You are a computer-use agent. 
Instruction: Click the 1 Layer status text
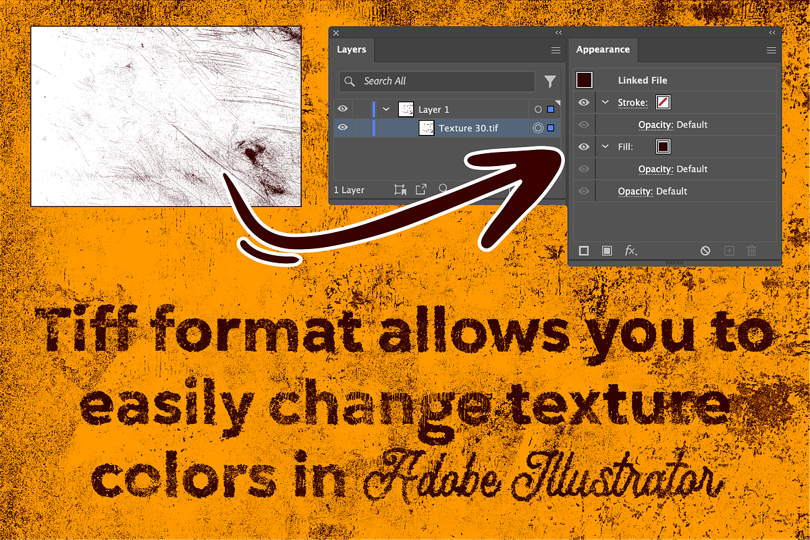tap(349, 190)
